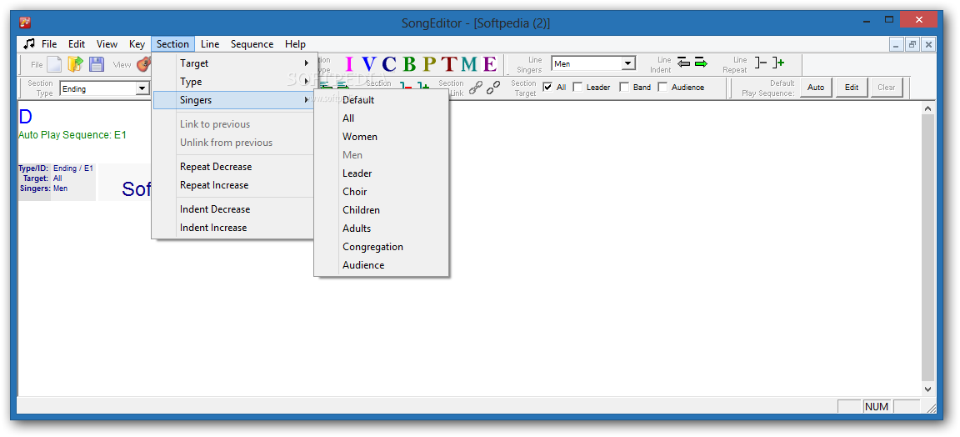Click the Auto Play Sequence: E1 text

72,135
